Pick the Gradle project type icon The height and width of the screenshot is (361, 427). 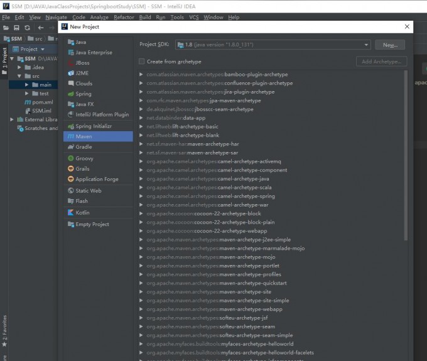click(70, 147)
